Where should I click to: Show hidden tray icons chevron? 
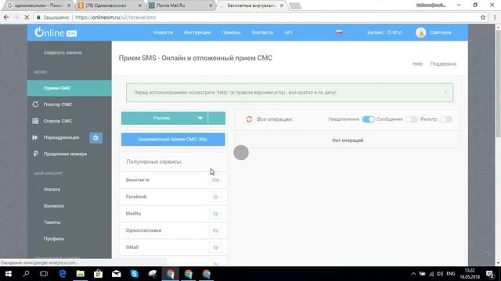click(413, 274)
